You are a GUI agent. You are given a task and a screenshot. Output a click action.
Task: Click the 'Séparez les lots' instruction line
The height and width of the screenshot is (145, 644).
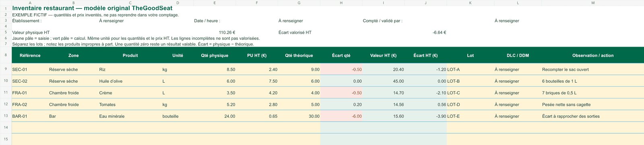pos(133,44)
